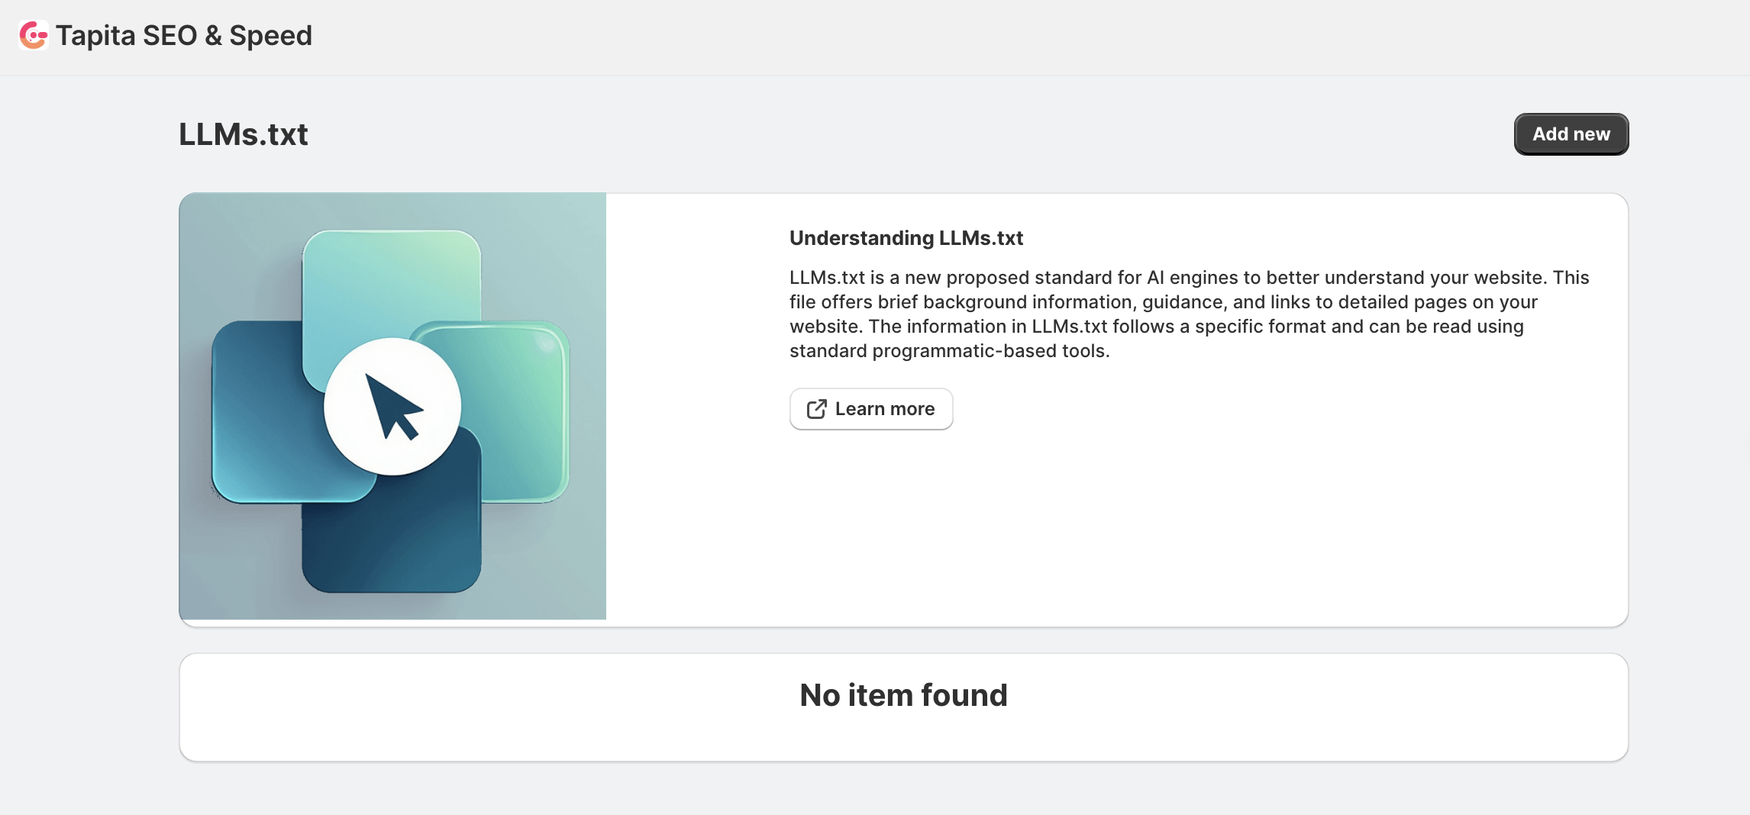Select the Understanding LLMs.txt heading
The width and height of the screenshot is (1750, 815).
(906, 238)
